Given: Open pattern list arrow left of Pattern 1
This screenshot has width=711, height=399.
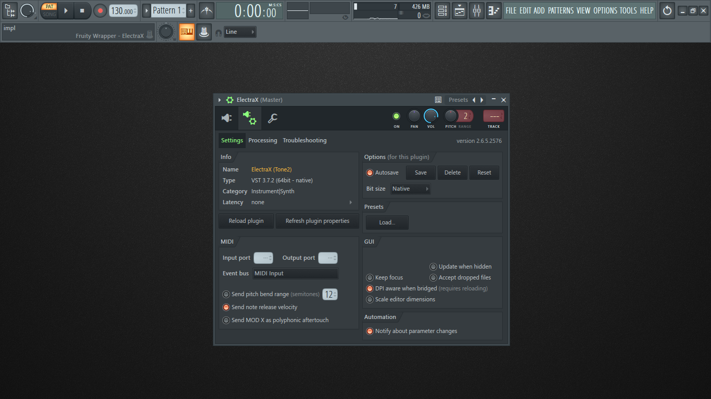Looking at the screenshot, I should point(146,10).
